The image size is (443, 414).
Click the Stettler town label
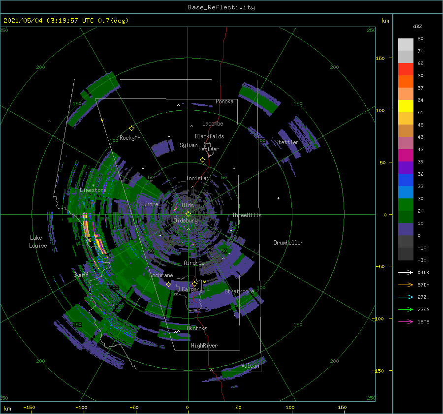287,142
